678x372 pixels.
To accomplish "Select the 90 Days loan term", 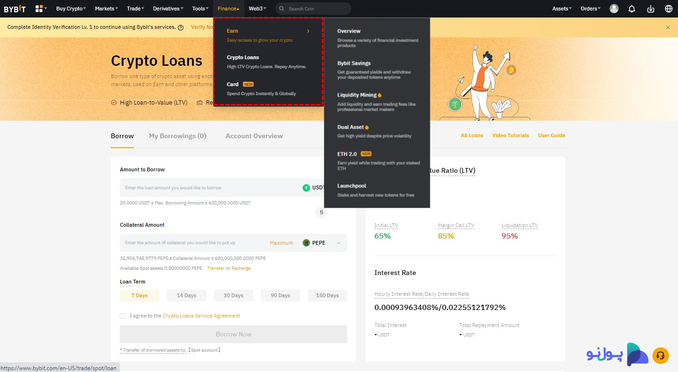I will tap(280, 295).
